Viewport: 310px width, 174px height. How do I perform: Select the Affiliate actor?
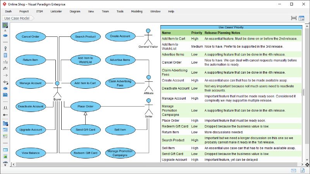[x=149, y=85]
